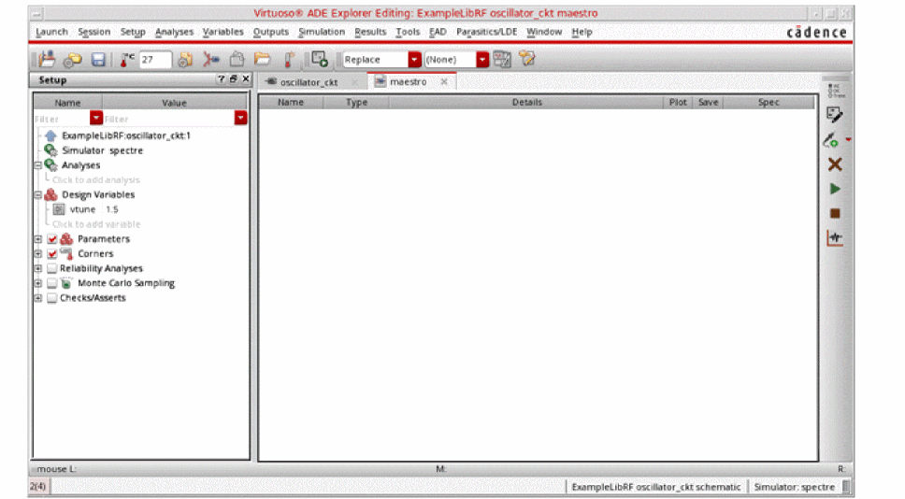Uncheck the Corners checkbox
Image resolution: width=905 pixels, height=499 pixels.
point(52,253)
